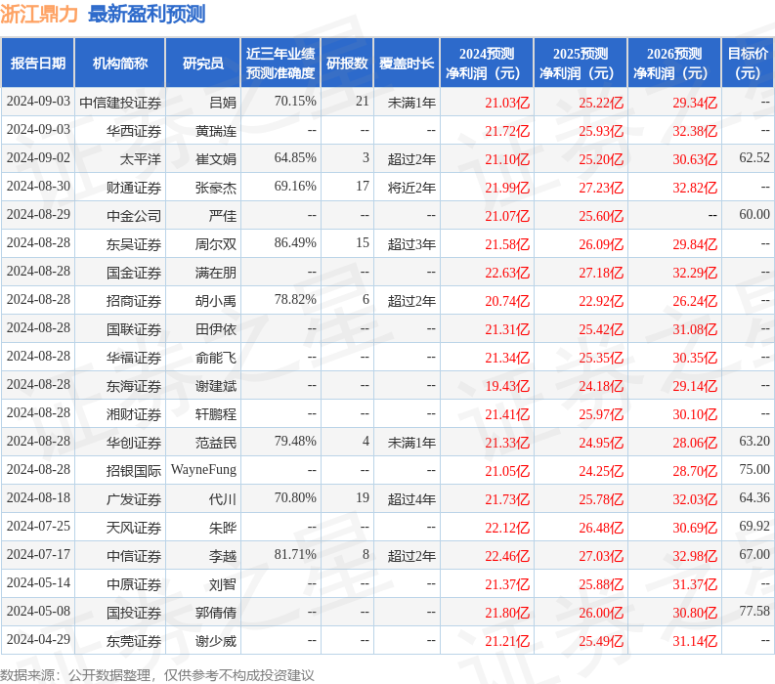This screenshot has height=684, width=775.
Task: Click the 2025 profit value 22.92亿
Action: (x=601, y=301)
